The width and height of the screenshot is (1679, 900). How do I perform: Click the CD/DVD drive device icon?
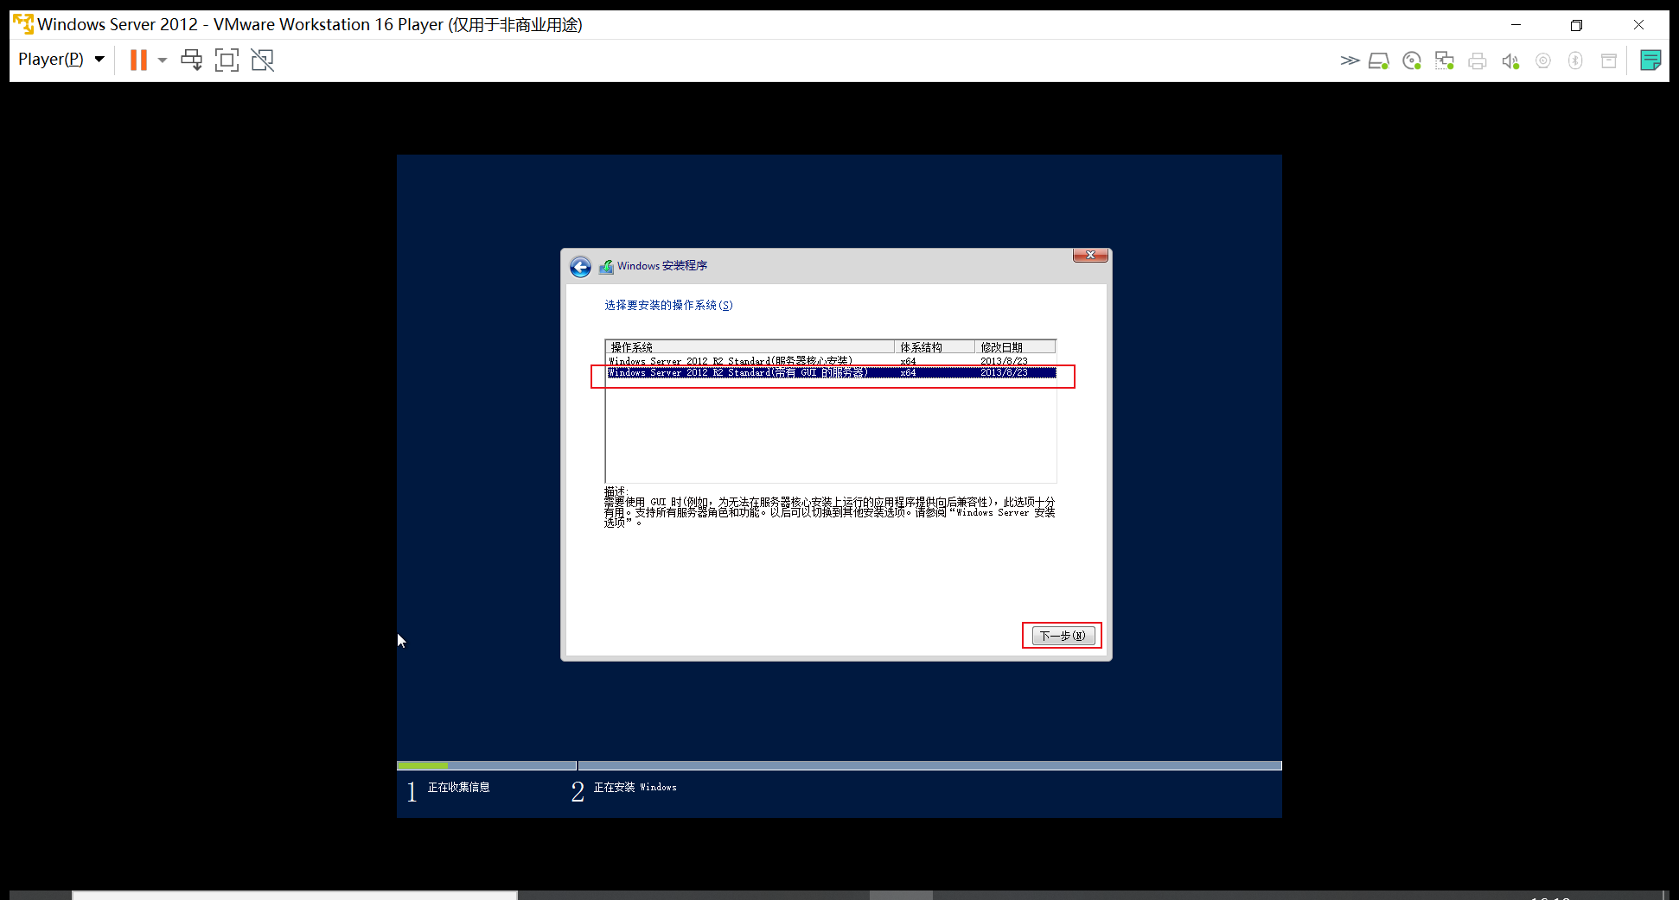[x=1412, y=60]
